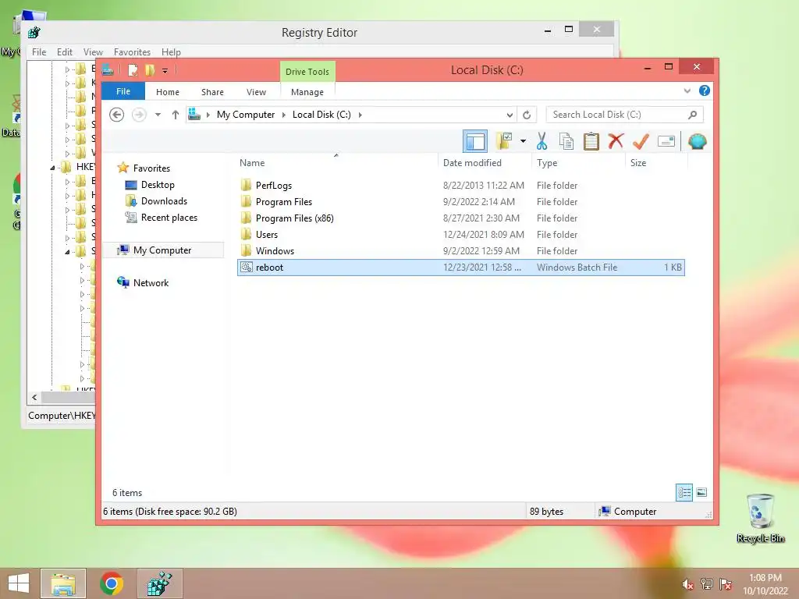799x599 pixels.
Task: Select the Users folder
Action: point(460,234)
